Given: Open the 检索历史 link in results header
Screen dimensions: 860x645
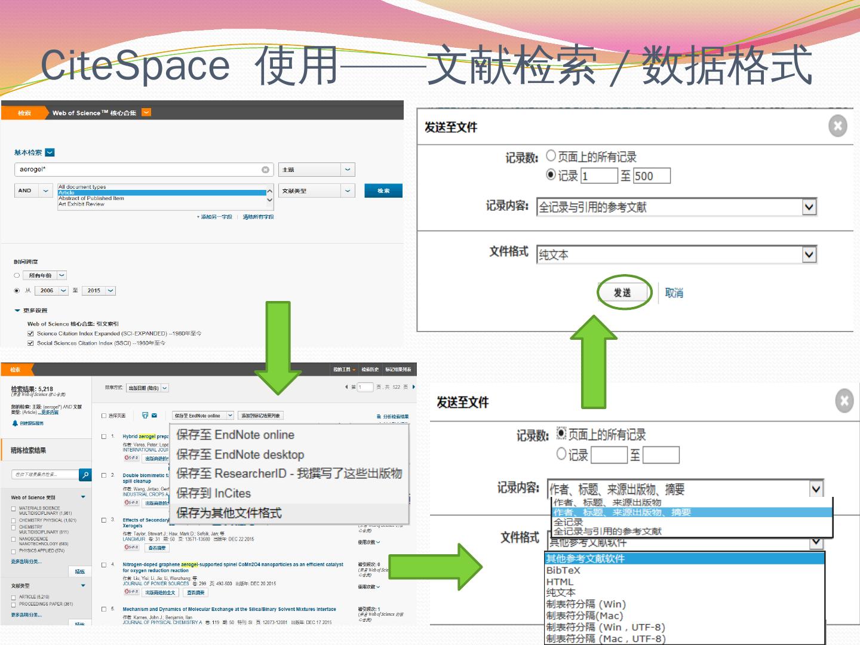Looking at the screenshot, I should tap(370, 370).
